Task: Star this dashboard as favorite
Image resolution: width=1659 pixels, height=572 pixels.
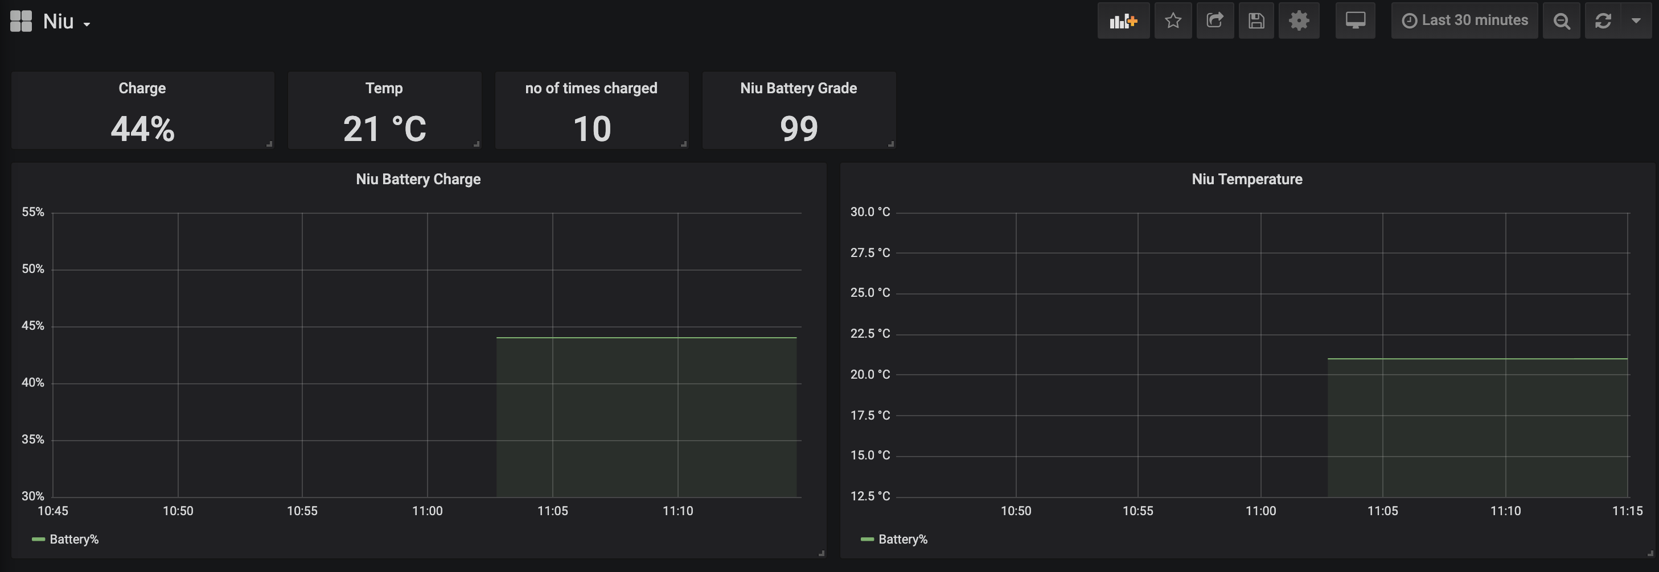Action: coord(1173,21)
